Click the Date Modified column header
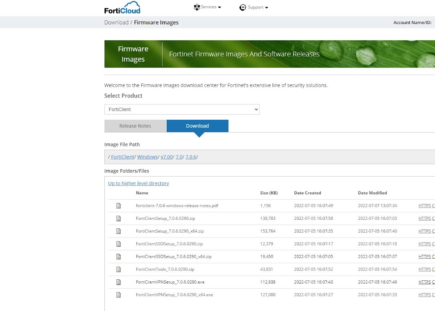This screenshot has height=311, width=435. pos(372,193)
